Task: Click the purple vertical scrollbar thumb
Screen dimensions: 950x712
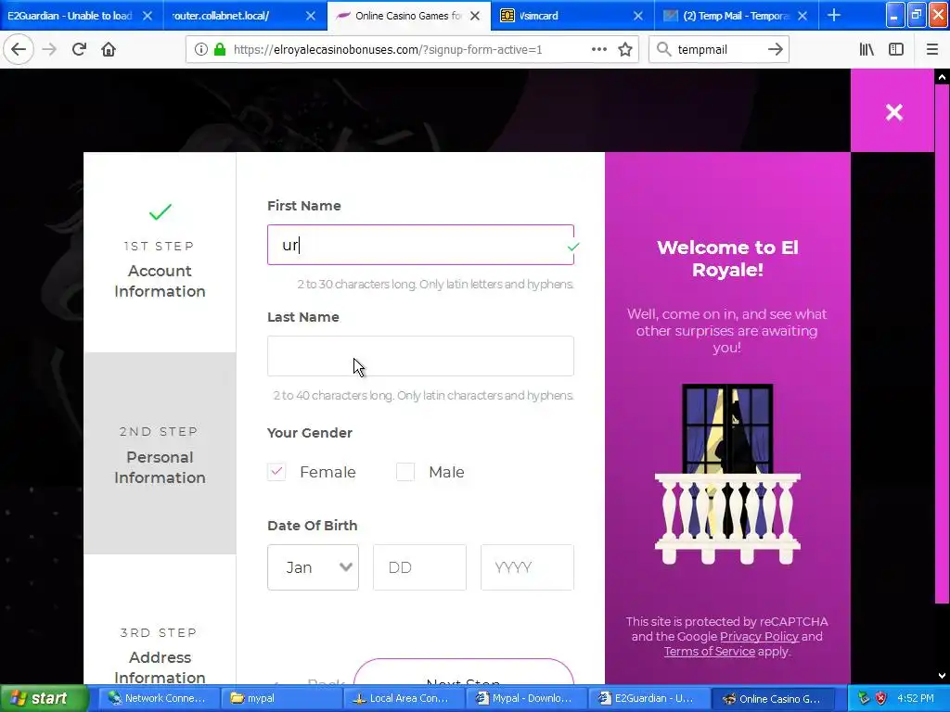Action: [x=942, y=344]
